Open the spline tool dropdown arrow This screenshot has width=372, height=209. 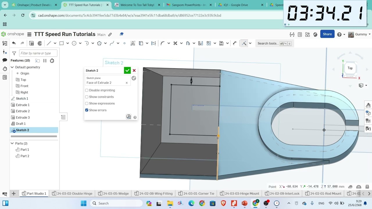[118, 43]
